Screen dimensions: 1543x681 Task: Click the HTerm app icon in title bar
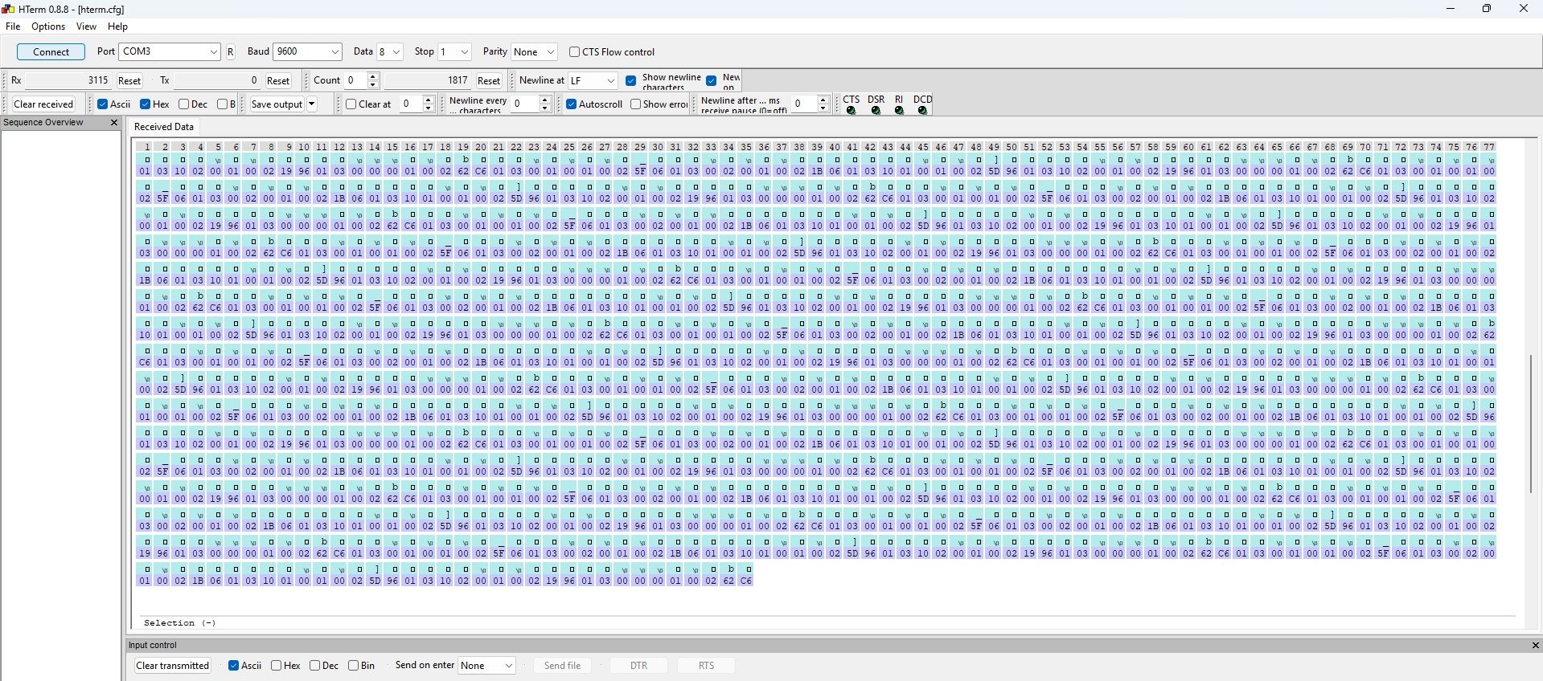click(8, 9)
